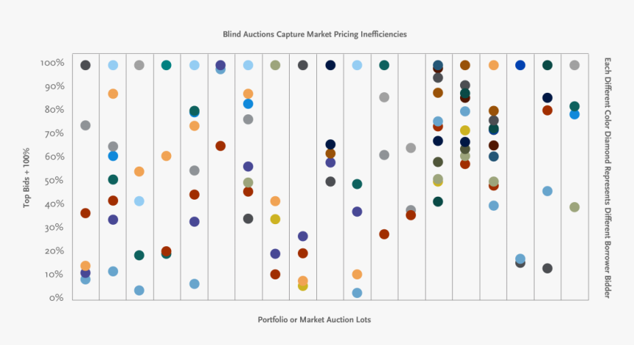
Task: Click the chart title about Blind Auctions
Action: pyautogui.click(x=315, y=35)
